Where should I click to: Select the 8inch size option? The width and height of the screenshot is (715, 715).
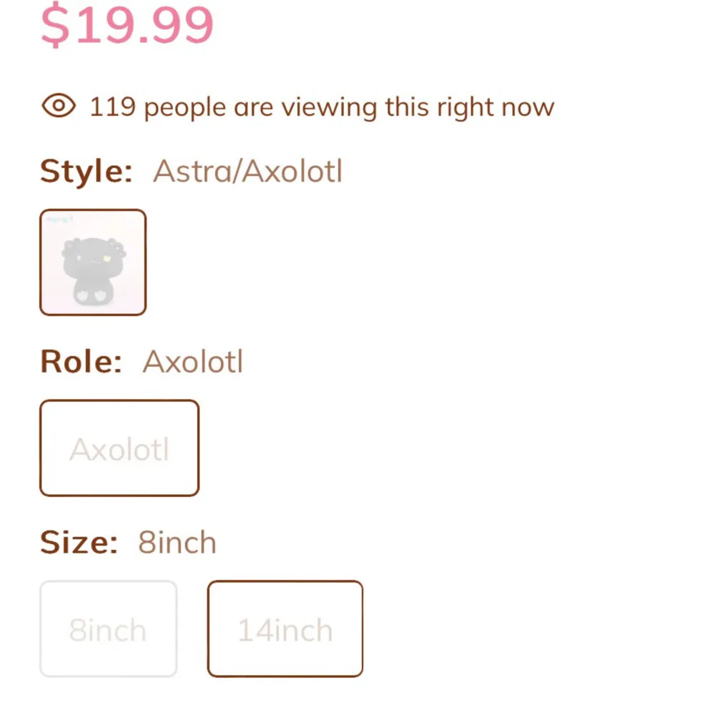108,629
